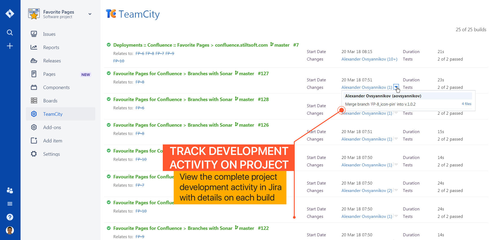Image resolution: width=491 pixels, height=240 pixels.
Task: Open build #122 Branches with Sonar link
Action: [x=173, y=228]
